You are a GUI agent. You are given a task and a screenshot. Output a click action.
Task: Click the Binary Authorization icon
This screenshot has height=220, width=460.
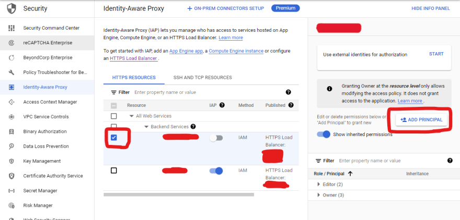tap(11, 132)
